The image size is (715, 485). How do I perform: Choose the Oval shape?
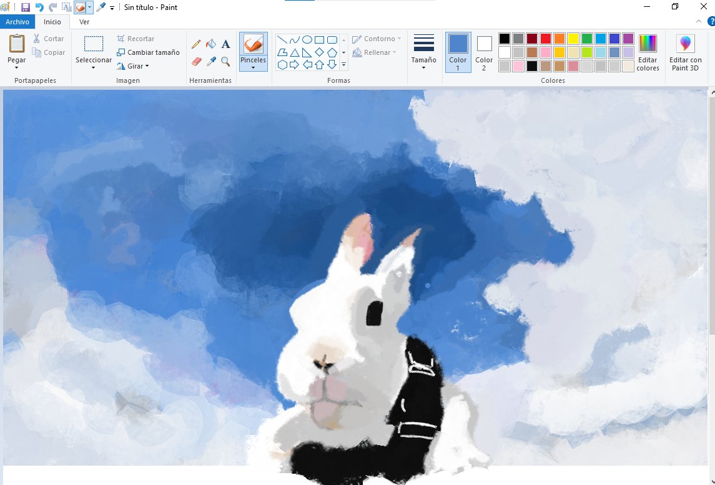[x=307, y=40]
